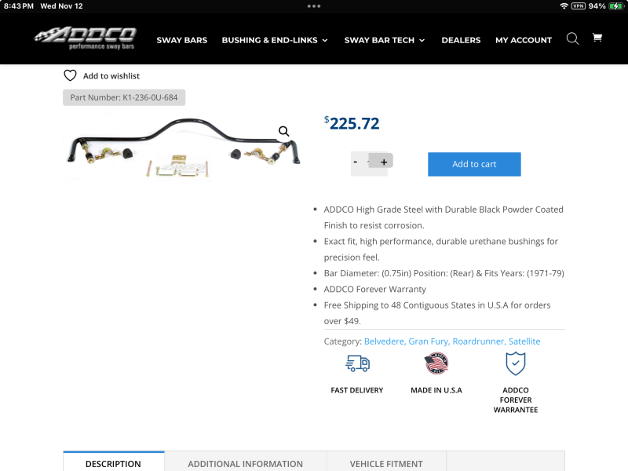This screenshot has height=471, width=628.
Task: Click the heart wishlist icon
Action: (x=70, y=75)
